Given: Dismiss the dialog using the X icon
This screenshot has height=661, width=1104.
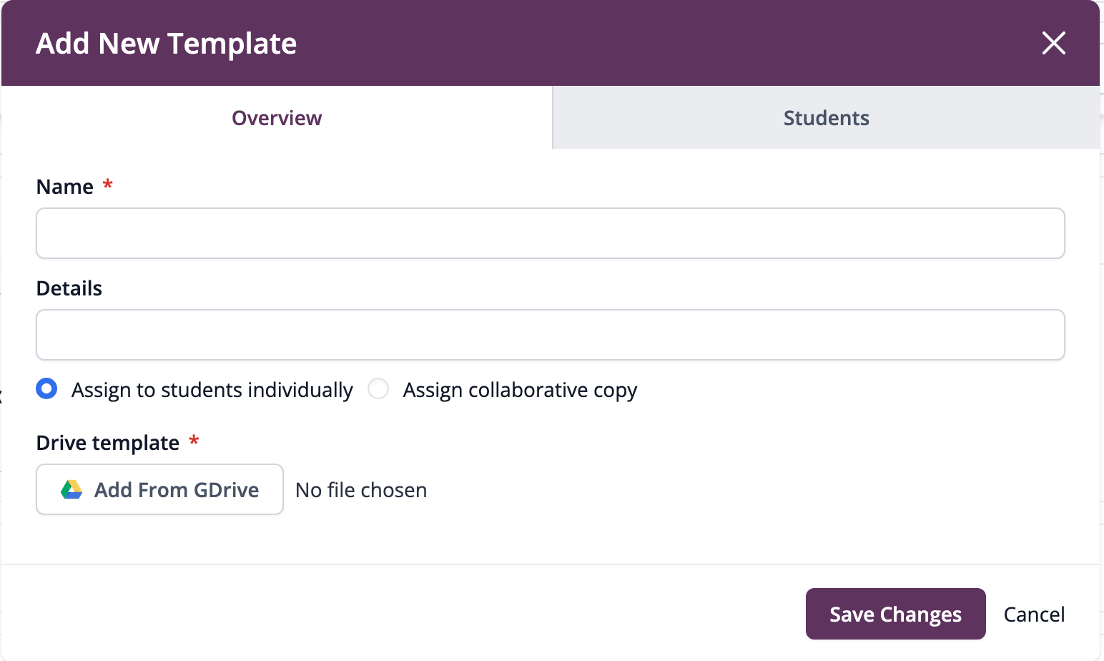Looking at the screenshot, I should point(1054,43).
